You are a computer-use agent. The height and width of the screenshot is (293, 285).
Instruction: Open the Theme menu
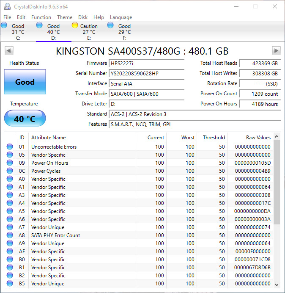(65, 17)
